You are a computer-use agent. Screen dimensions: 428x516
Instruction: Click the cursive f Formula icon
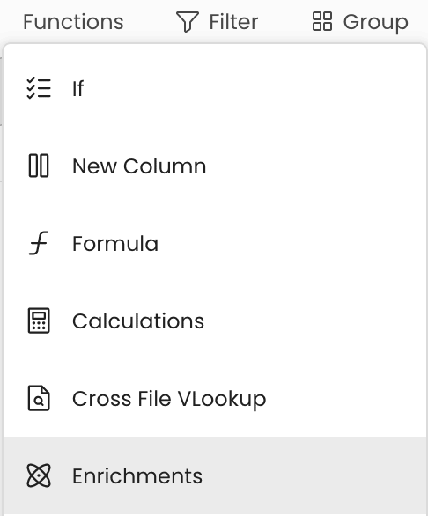point(39,243)
